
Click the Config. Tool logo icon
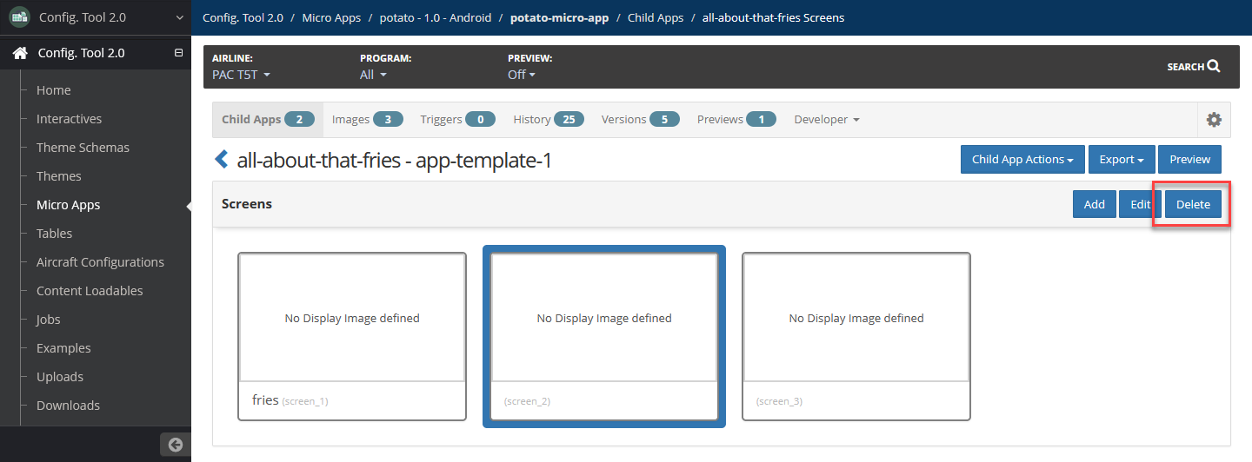pyautogui.click(x=19, y=17)
